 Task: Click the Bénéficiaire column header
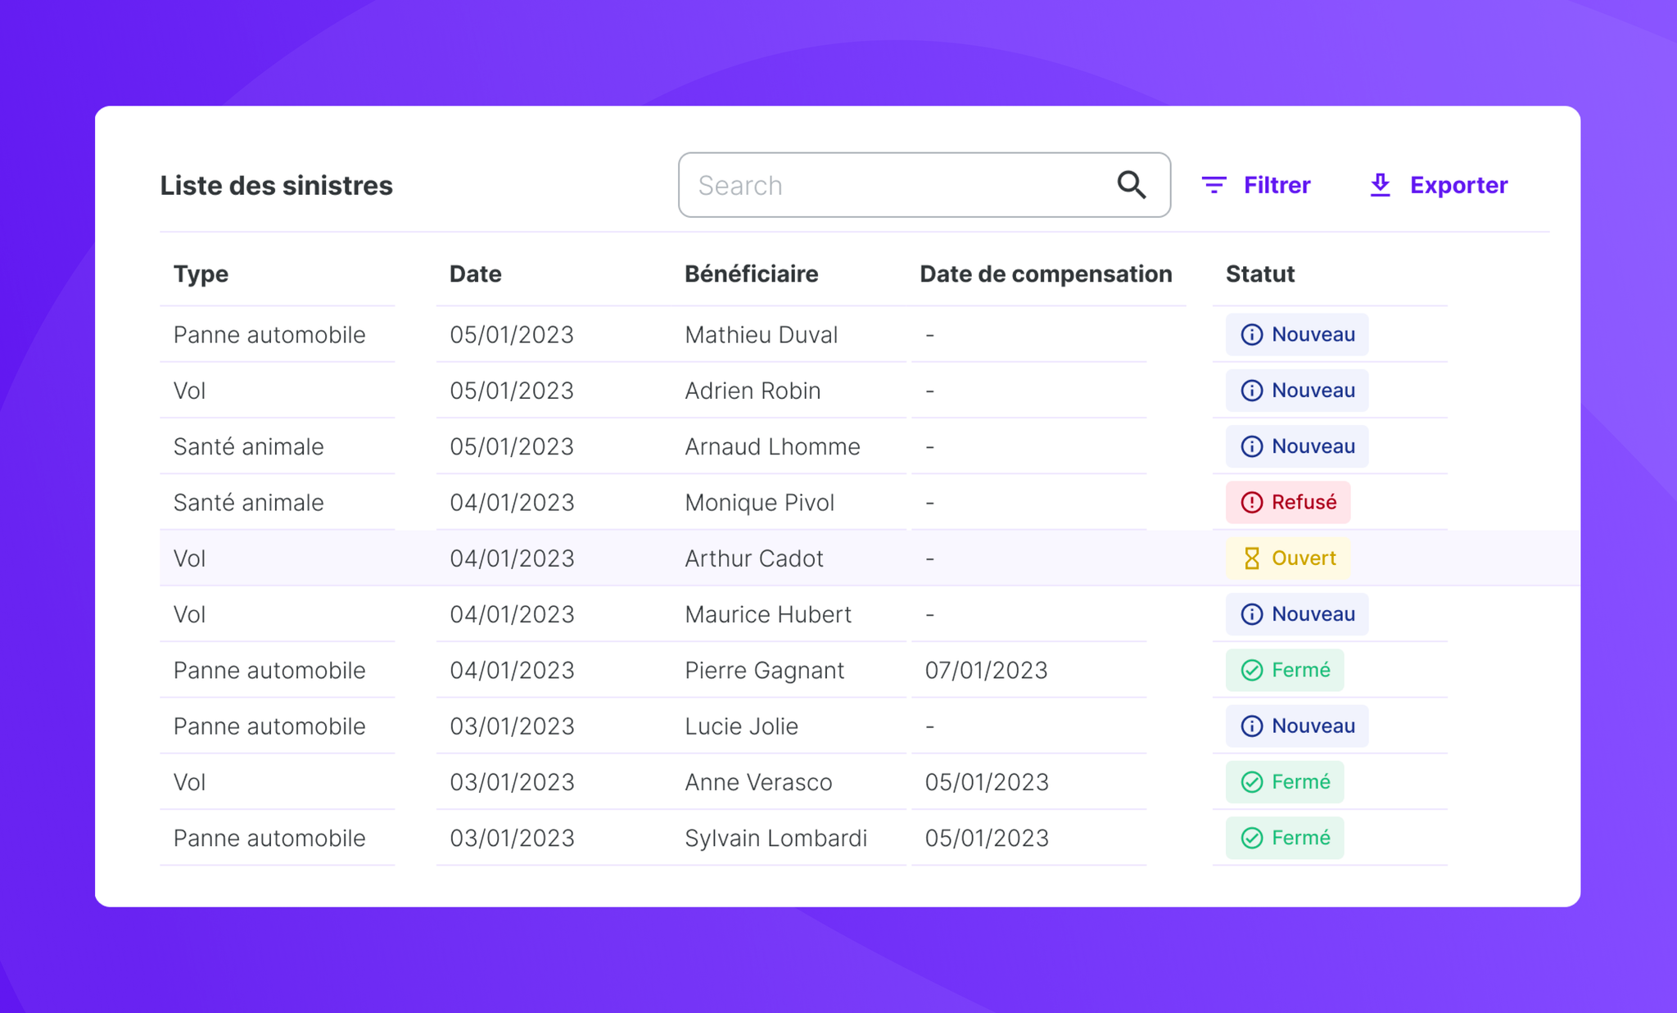(751, 274)
